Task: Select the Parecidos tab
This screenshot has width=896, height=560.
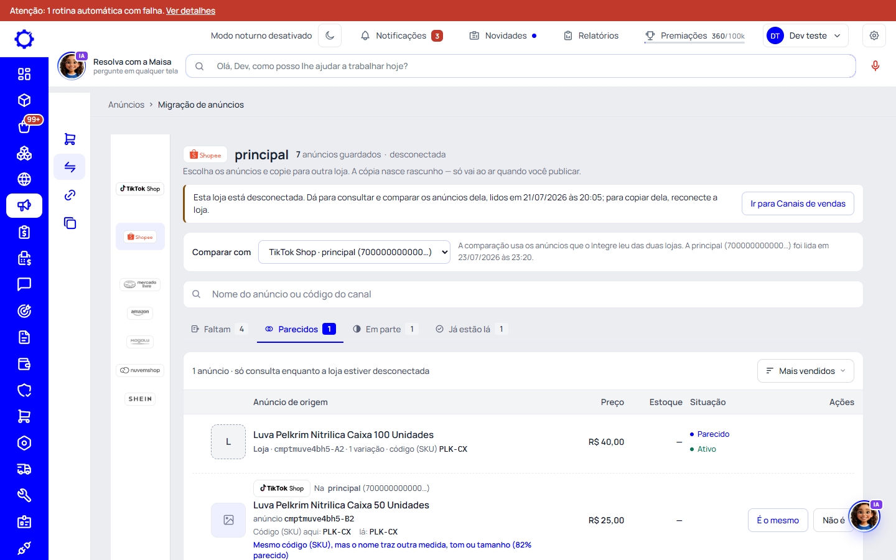Action: (x=300, y=329)
